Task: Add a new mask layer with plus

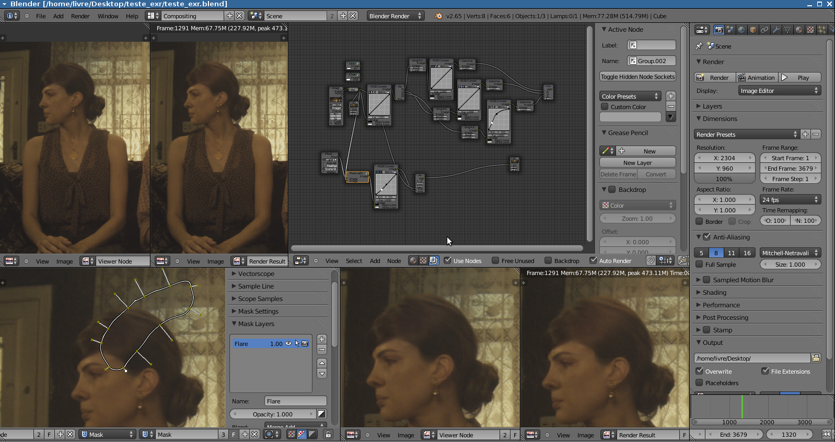Action: click(x=322, y=339)
